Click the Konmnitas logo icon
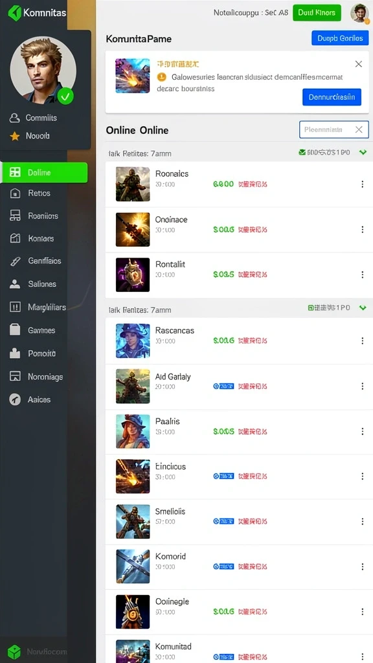The height and width of the screenshot is (663, 373). pos(15,13)
